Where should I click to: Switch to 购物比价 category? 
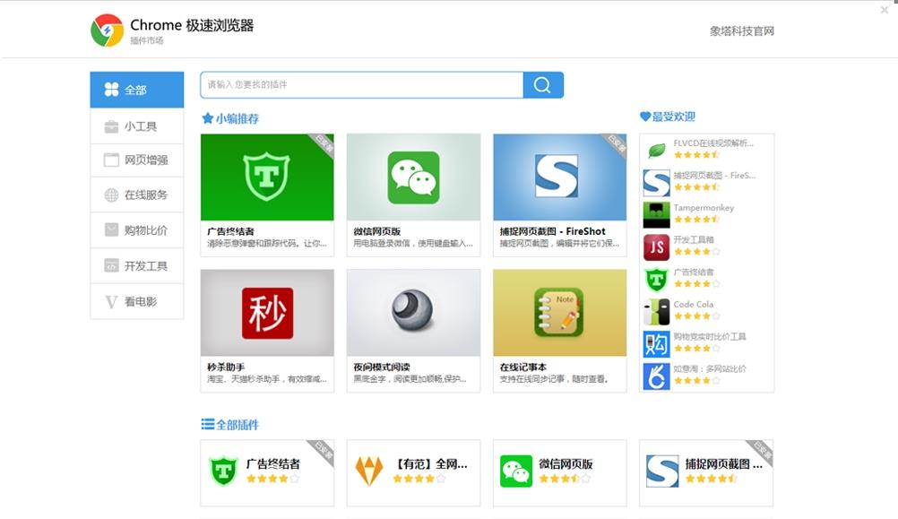(136, 230)
